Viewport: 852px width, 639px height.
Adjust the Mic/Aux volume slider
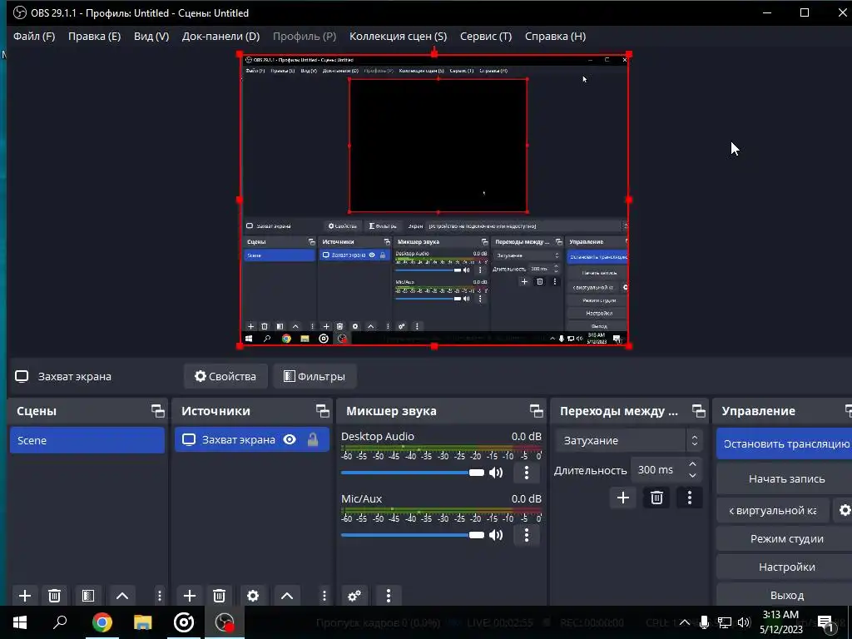413,535
